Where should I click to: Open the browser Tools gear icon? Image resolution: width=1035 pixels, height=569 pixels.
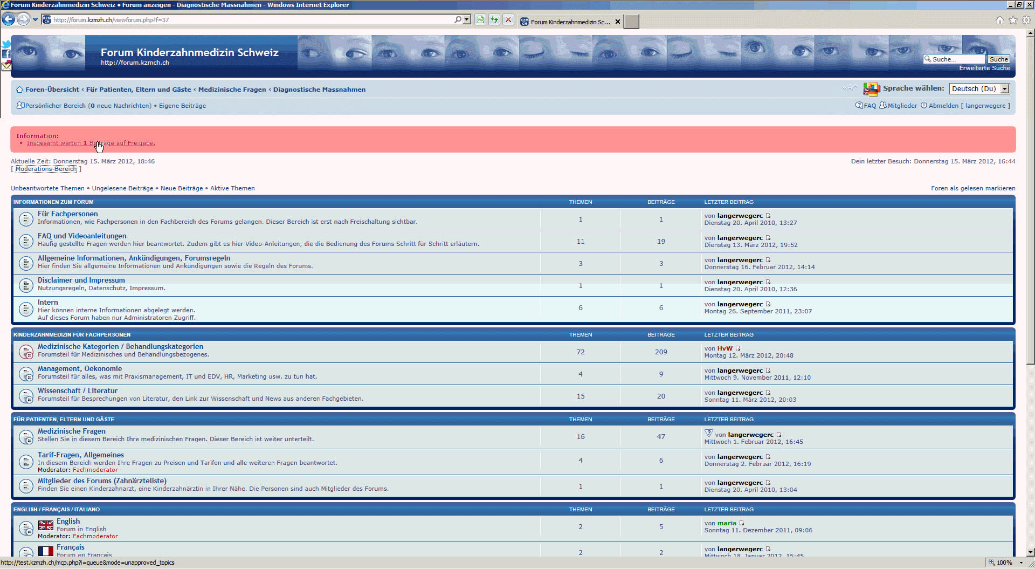click(1026, 20)
